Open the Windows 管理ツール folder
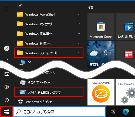The height and width of the screenshot is (117, 135). (49, 43)
